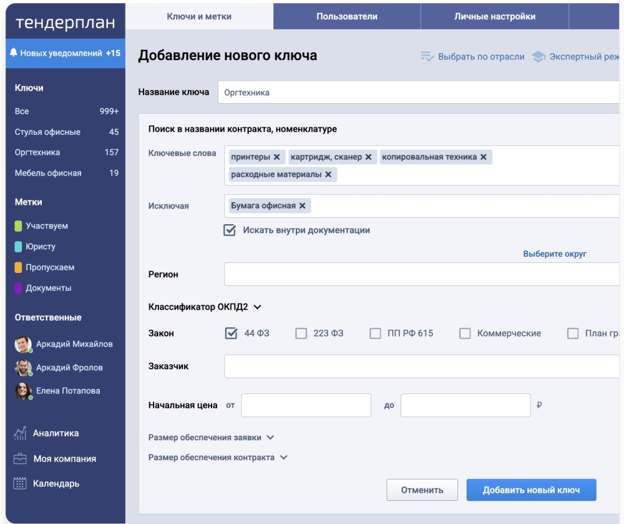Click the briefcase icon for Моя компания
Image resolution: width=624 pixels, height=524 pixels.
coord(20,459)
